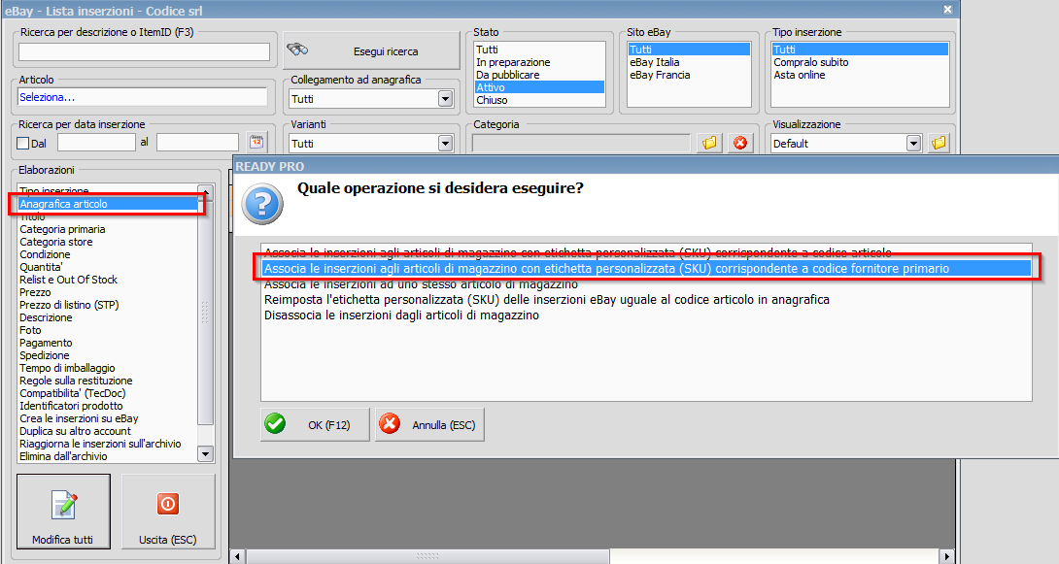Click the Elaborazioni list scroll-down arrow
The height and width of the screenshot is (564, 1059).
[206, 454]
